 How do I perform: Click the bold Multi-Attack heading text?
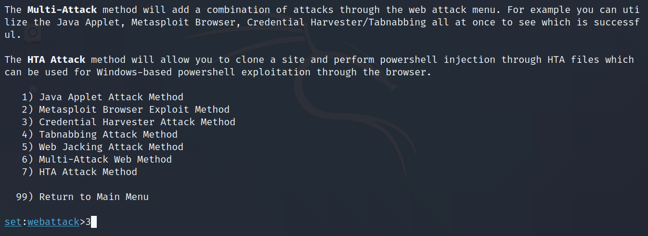[x=56, y=10]
